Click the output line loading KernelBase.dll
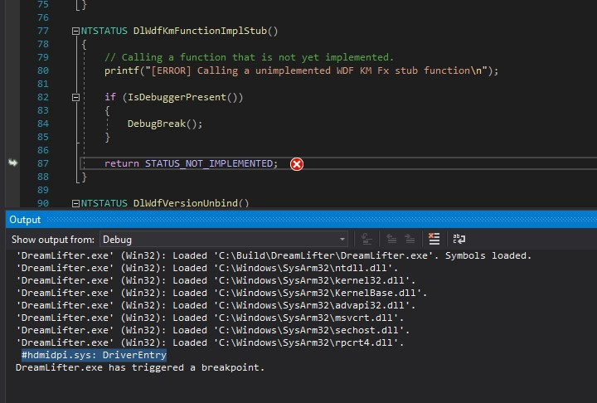Screen dimensions: 597x403 (x=221, y=293)
